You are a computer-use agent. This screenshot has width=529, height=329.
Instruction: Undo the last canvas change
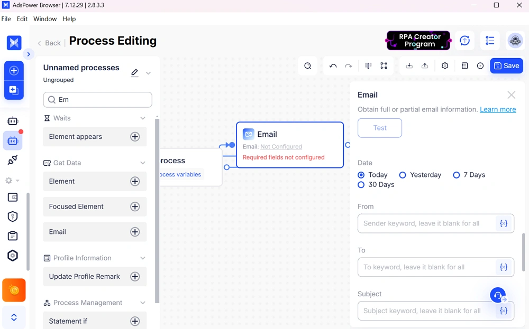pos(333,65)
